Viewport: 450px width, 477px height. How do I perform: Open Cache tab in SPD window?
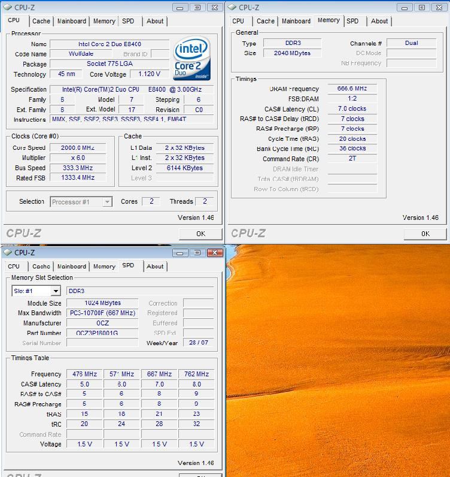(41, 266)
